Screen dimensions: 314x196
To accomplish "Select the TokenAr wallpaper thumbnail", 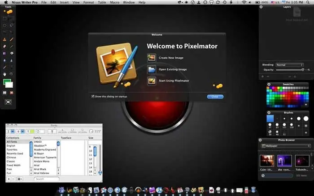I will pyautogui.click(x=302, y=161).
